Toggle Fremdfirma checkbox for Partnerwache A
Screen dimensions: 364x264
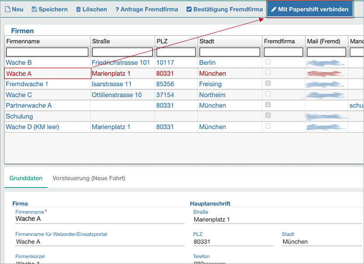[268, 105]
